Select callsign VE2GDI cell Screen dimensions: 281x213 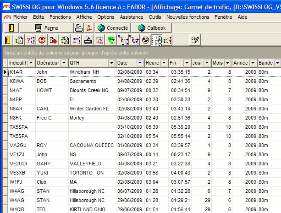coord(22,164)
